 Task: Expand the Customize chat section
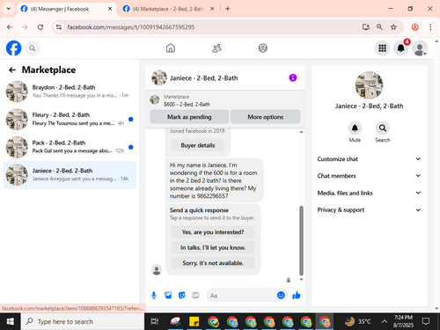[369, 159]
